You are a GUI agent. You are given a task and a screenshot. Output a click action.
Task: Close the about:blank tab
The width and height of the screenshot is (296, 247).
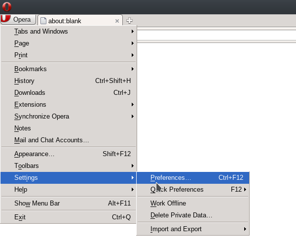pos(117,21)
